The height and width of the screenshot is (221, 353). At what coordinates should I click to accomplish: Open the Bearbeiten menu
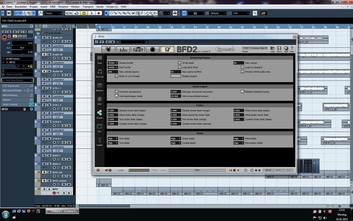[21, 7]
